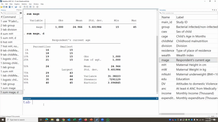Image resolution: width=218 pixels, height=122 pixels.
Task: Open Excel from the taskbar
Action: click(x=74, y=120)
